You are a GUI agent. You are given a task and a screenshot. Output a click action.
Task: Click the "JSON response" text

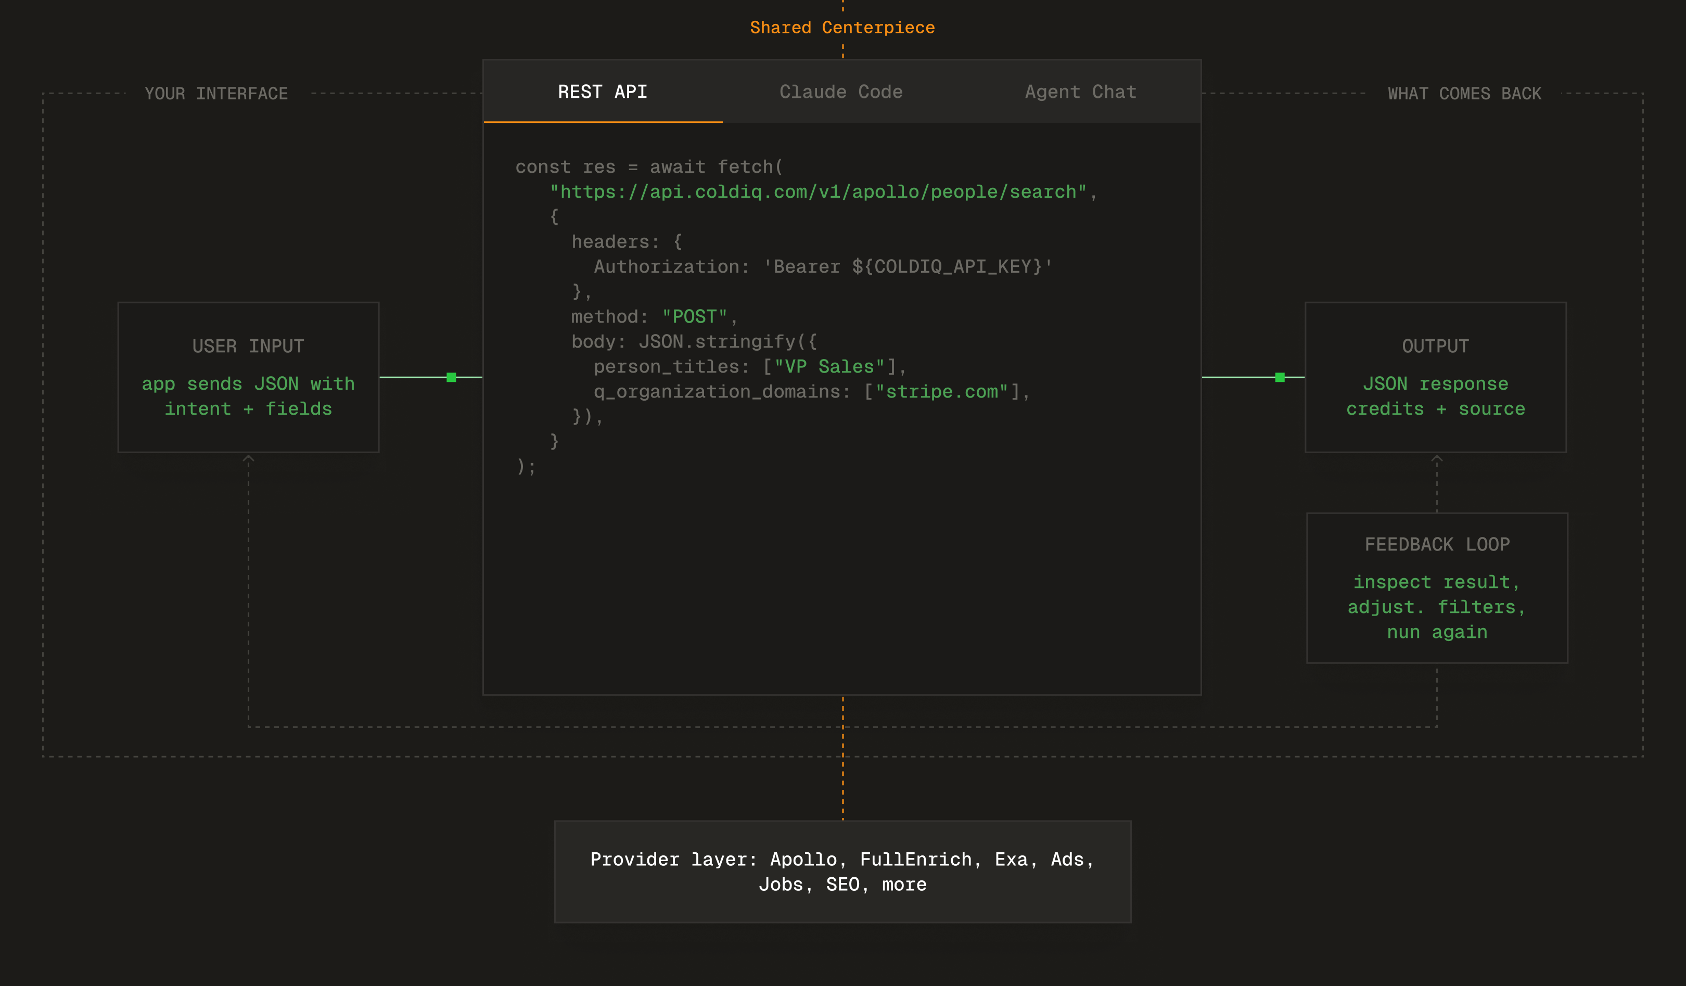(x=1436, y=384)
